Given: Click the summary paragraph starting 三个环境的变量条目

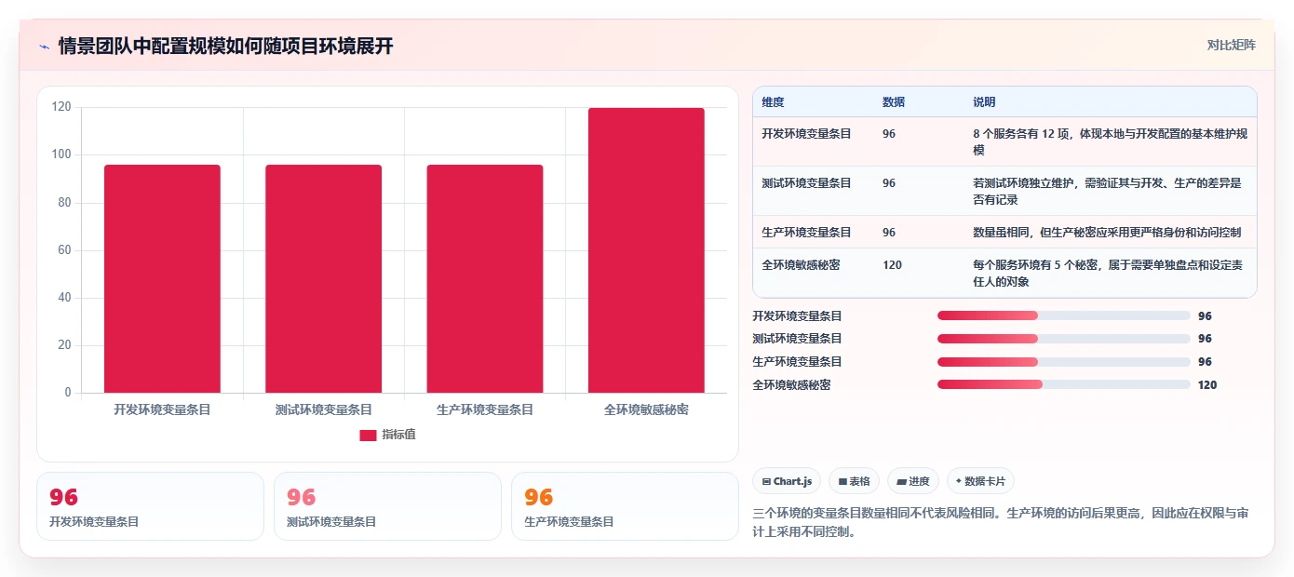Looking at the screenshot, I should (1000, 523).
